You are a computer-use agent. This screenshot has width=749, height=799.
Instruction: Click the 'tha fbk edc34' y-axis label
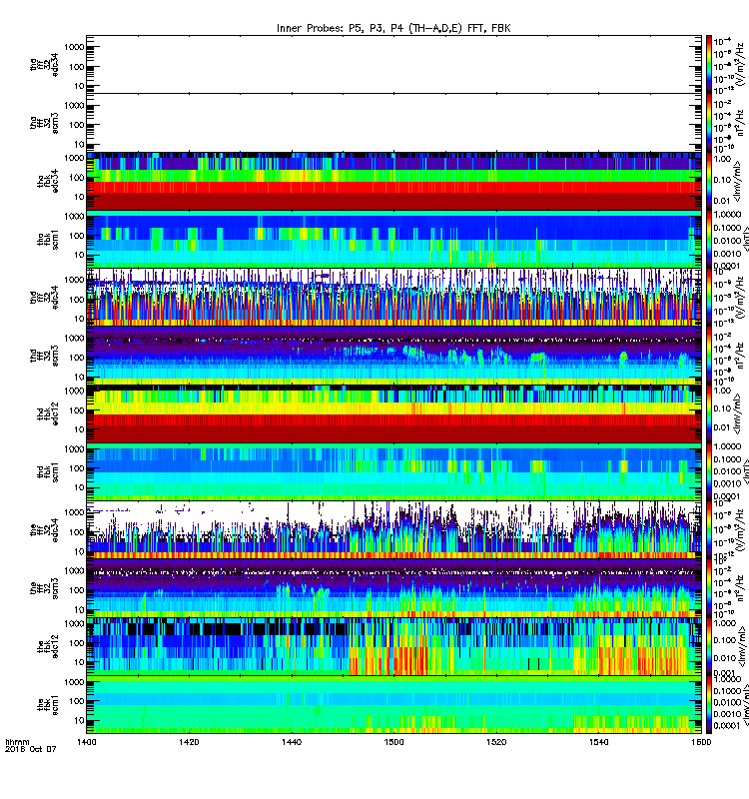tap(48, 181)
